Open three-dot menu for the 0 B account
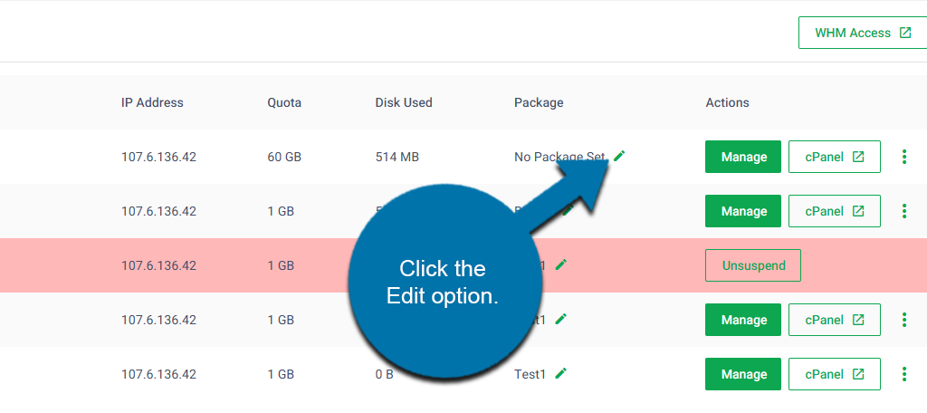Viewport: 927px width, 413px height. coord(903,373)
